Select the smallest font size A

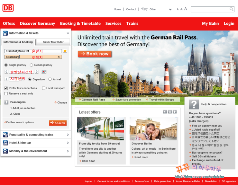178,9
